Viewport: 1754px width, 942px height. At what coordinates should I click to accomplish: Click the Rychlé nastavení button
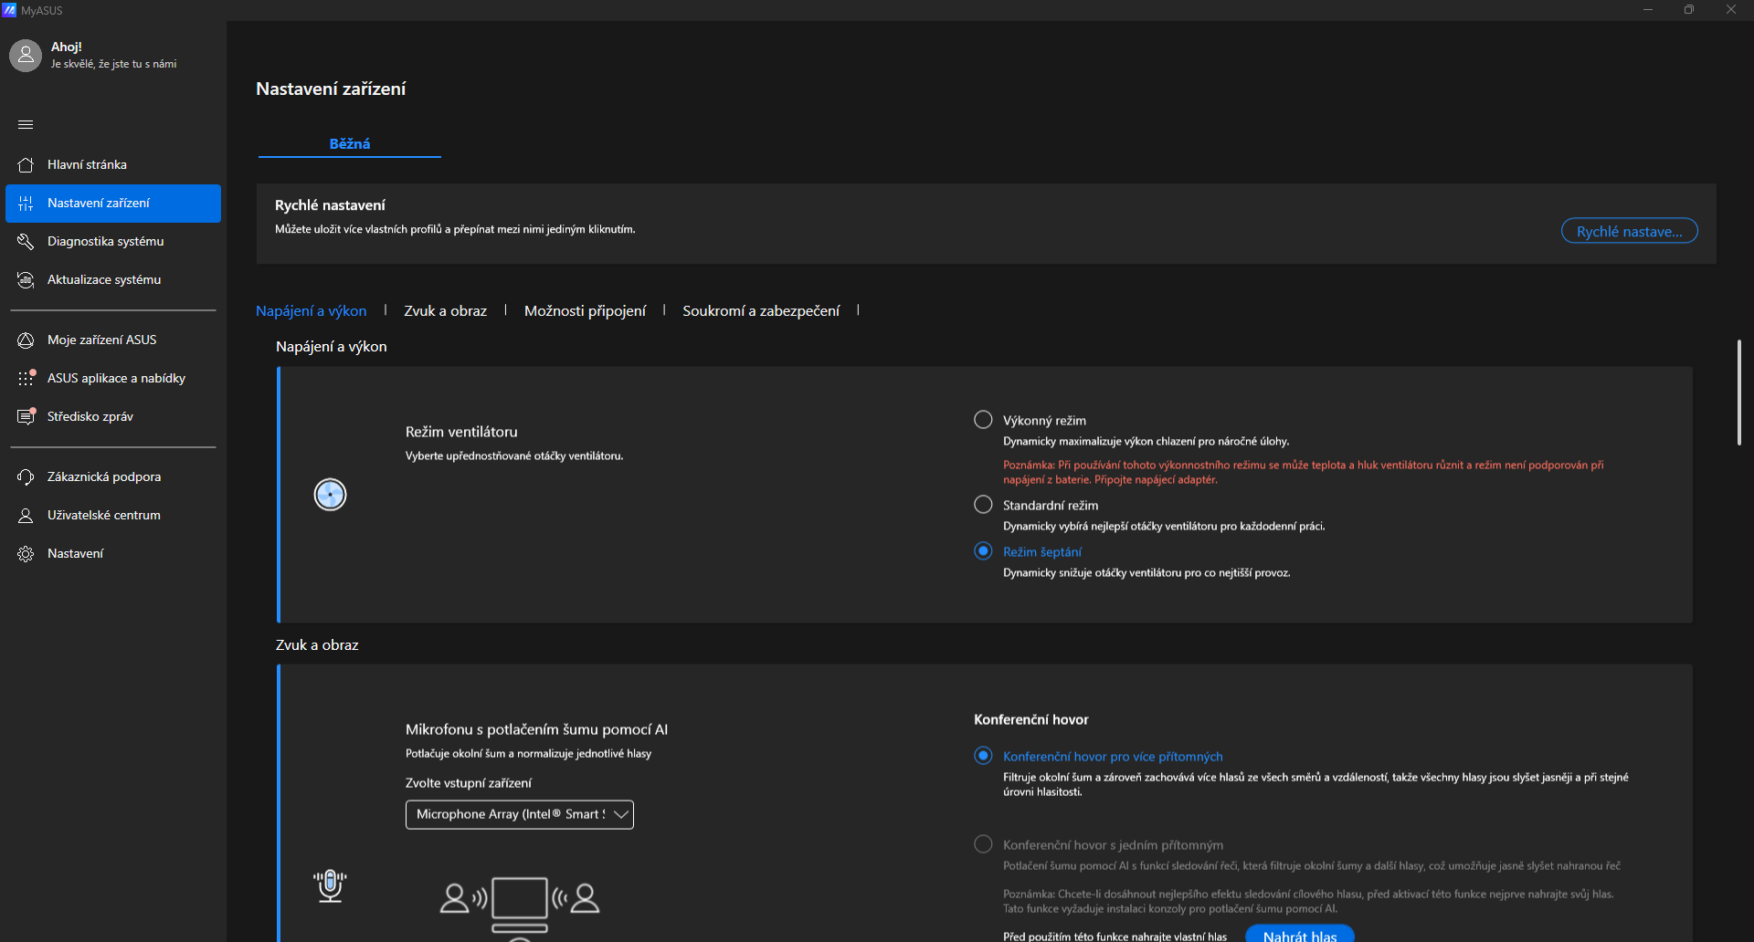pyautogui.click(x=1629, y=231)
